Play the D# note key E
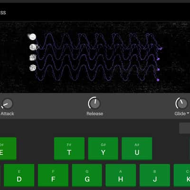The height and width of the screenshot is (190, 190). [x=8, y=148]
